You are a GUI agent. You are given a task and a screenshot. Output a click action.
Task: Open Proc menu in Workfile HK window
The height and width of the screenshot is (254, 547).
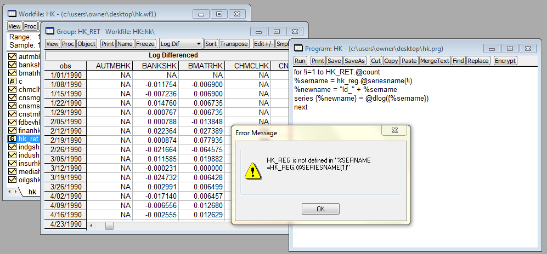(x=30, y=26)
